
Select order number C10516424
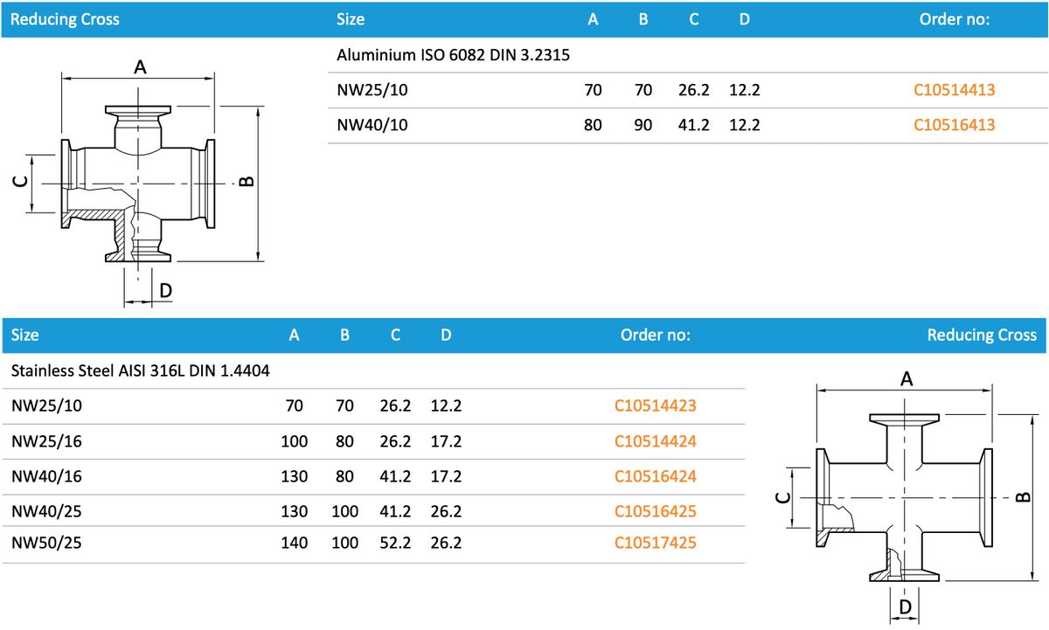tap(656, 476)
